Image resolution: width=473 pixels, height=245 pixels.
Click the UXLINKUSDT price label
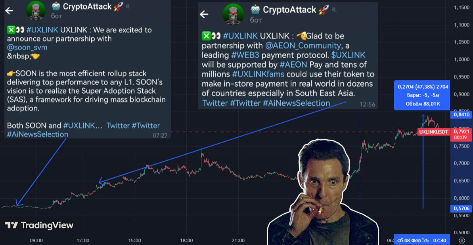tap(433, 132)
